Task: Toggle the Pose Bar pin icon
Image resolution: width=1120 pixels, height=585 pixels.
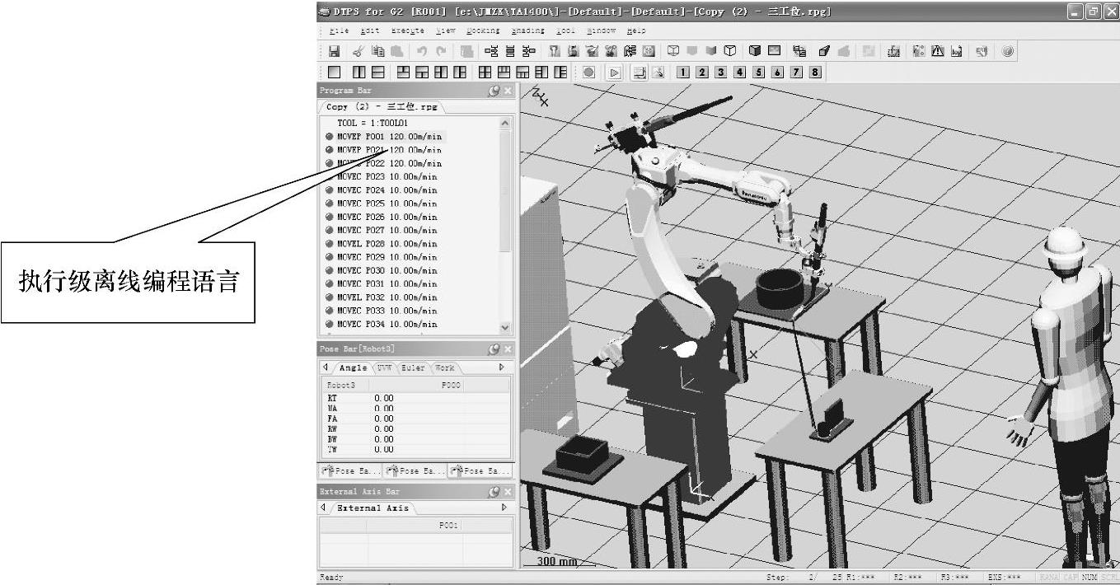Action: point(494,349)
